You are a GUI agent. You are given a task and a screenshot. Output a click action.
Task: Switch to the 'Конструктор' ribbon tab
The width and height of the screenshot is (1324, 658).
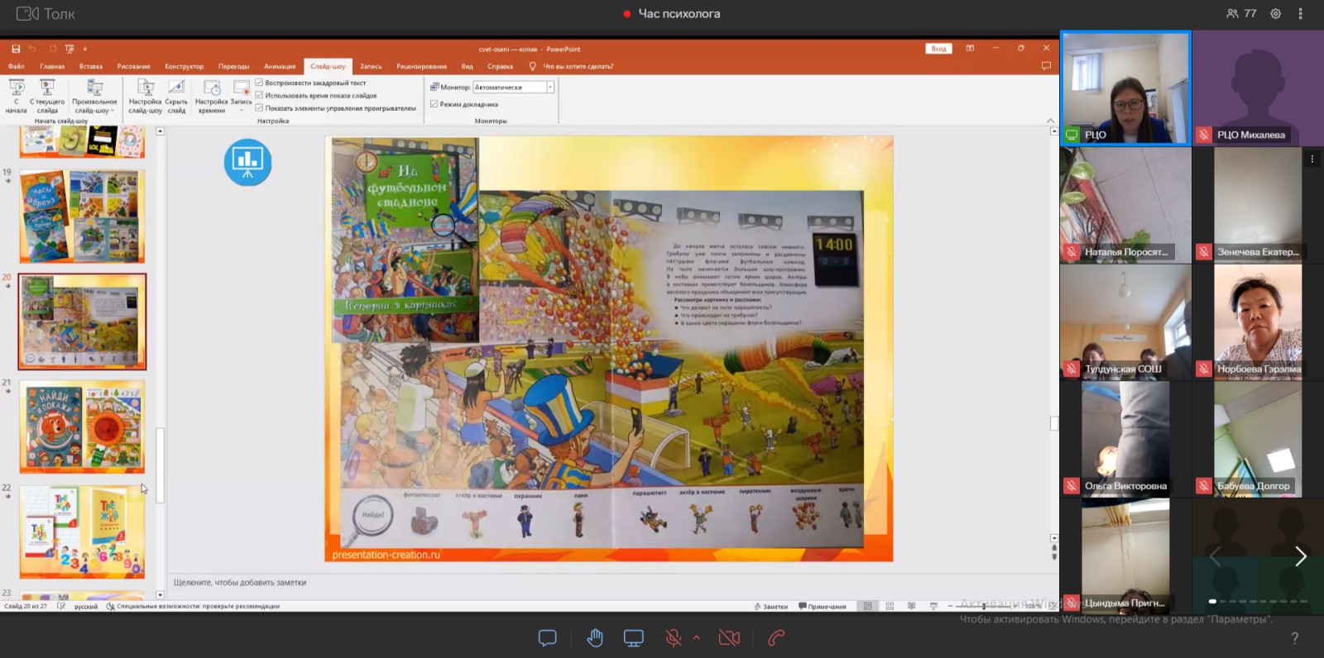(x=184, y=66)
